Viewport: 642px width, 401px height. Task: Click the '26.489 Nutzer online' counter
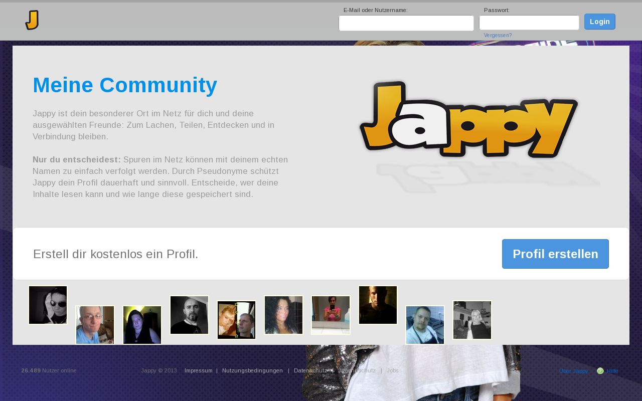pos(49,370)
